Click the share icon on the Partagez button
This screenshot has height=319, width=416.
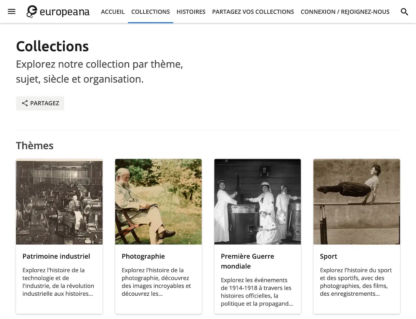click(25, 103)
